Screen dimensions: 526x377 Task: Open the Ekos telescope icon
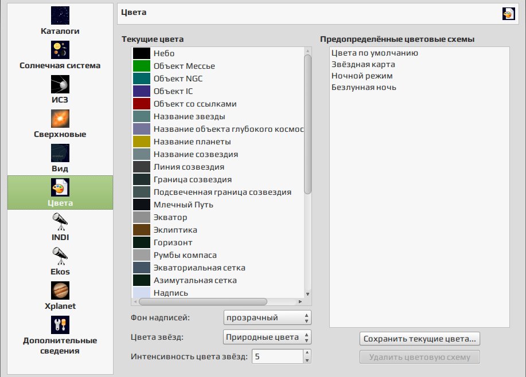(60, 256)
